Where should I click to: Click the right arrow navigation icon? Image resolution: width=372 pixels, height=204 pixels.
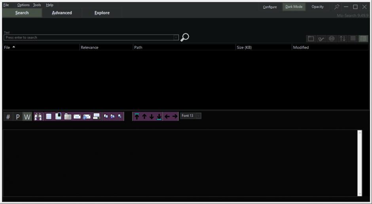click(x=175, y=116)
